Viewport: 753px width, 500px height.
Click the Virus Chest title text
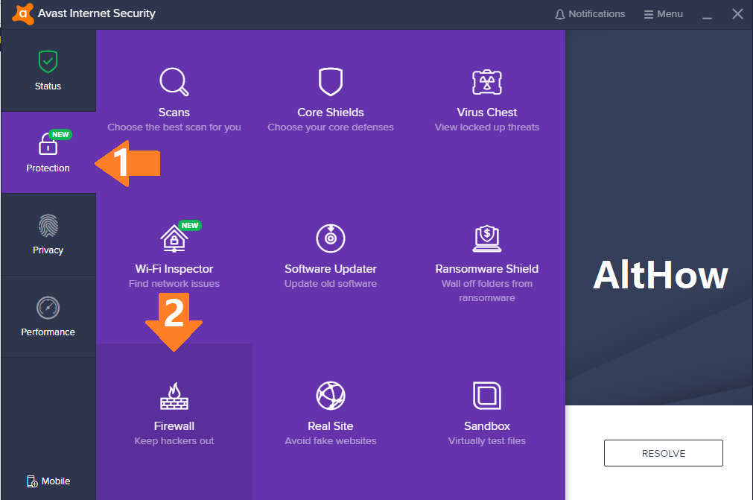click(x=487, y=113)
